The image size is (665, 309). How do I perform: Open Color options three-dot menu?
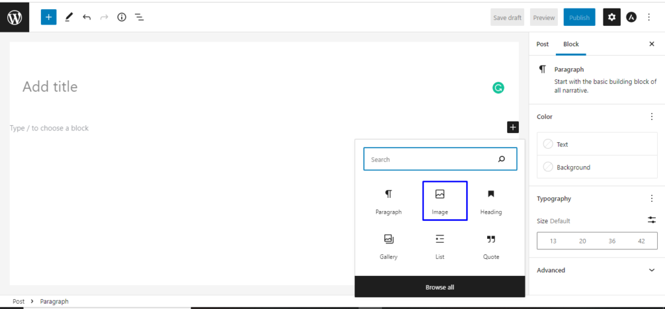[651, 117]
